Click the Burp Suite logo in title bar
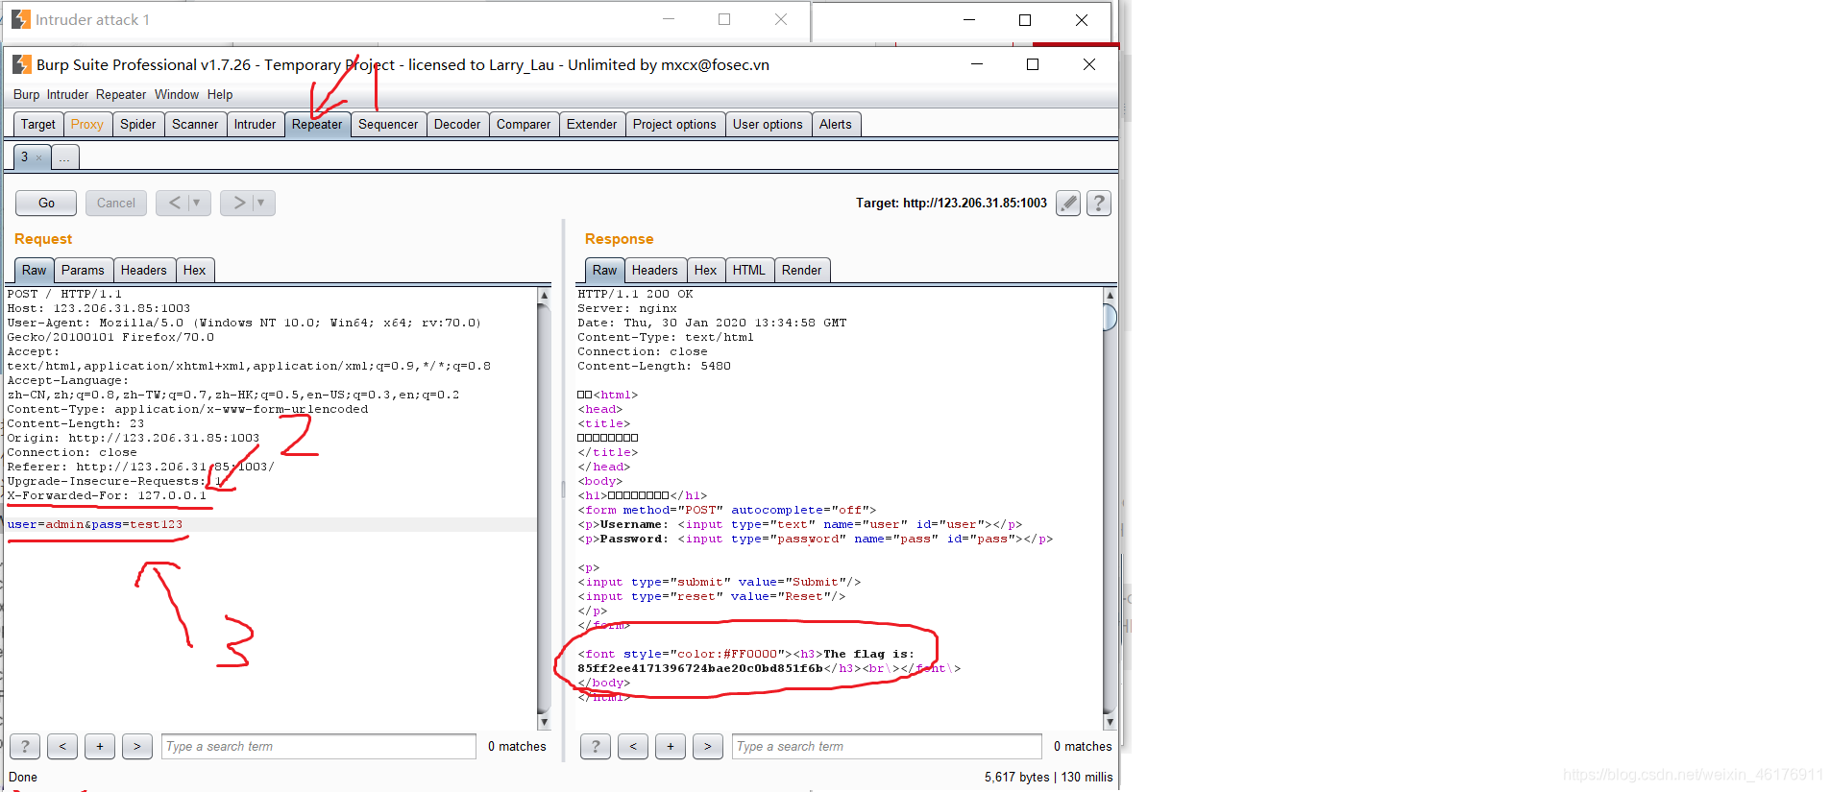The image size is (1831, 792). click(21, 64)
